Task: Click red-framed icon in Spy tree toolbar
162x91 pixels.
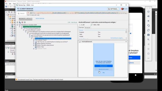Action: point(22,22)
